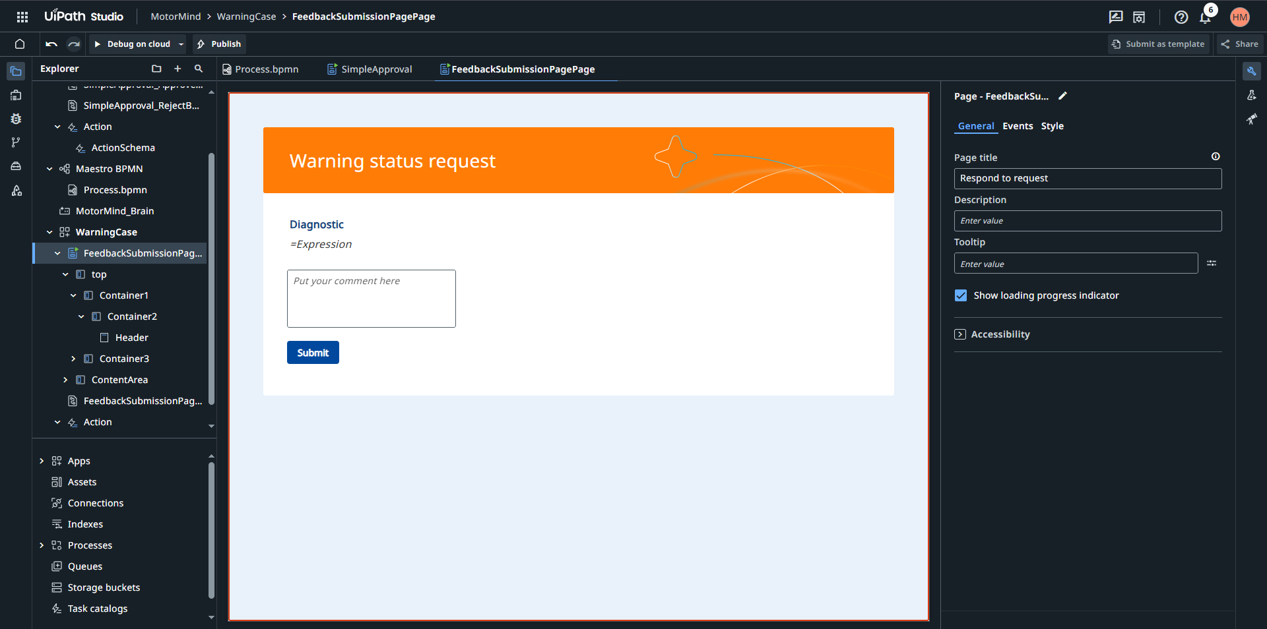This screenshot has height=629, width=1267.
Task: Open the telescope icon on right rail
Action: coord(1252,119)
